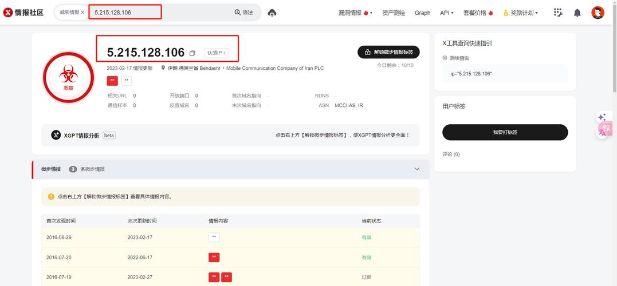Open the Graph menu item
This screenshot has height=286, width=617.
422,13
